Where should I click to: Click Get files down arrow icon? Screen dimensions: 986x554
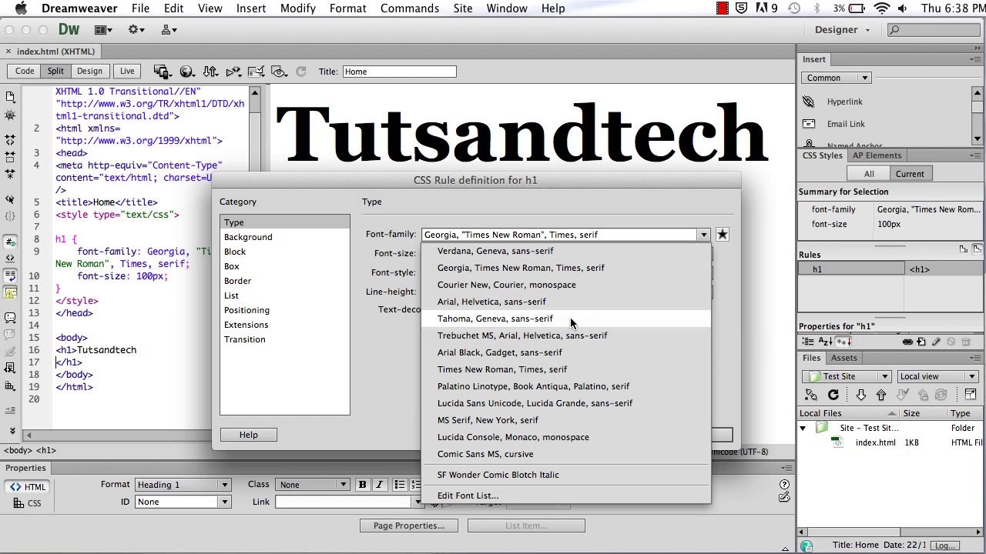(x=861, y=395)
